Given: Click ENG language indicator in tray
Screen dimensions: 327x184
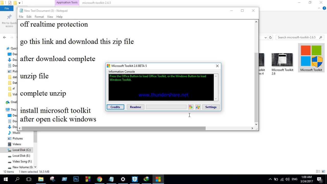Looking at the screenshot, I should (295, 179).
